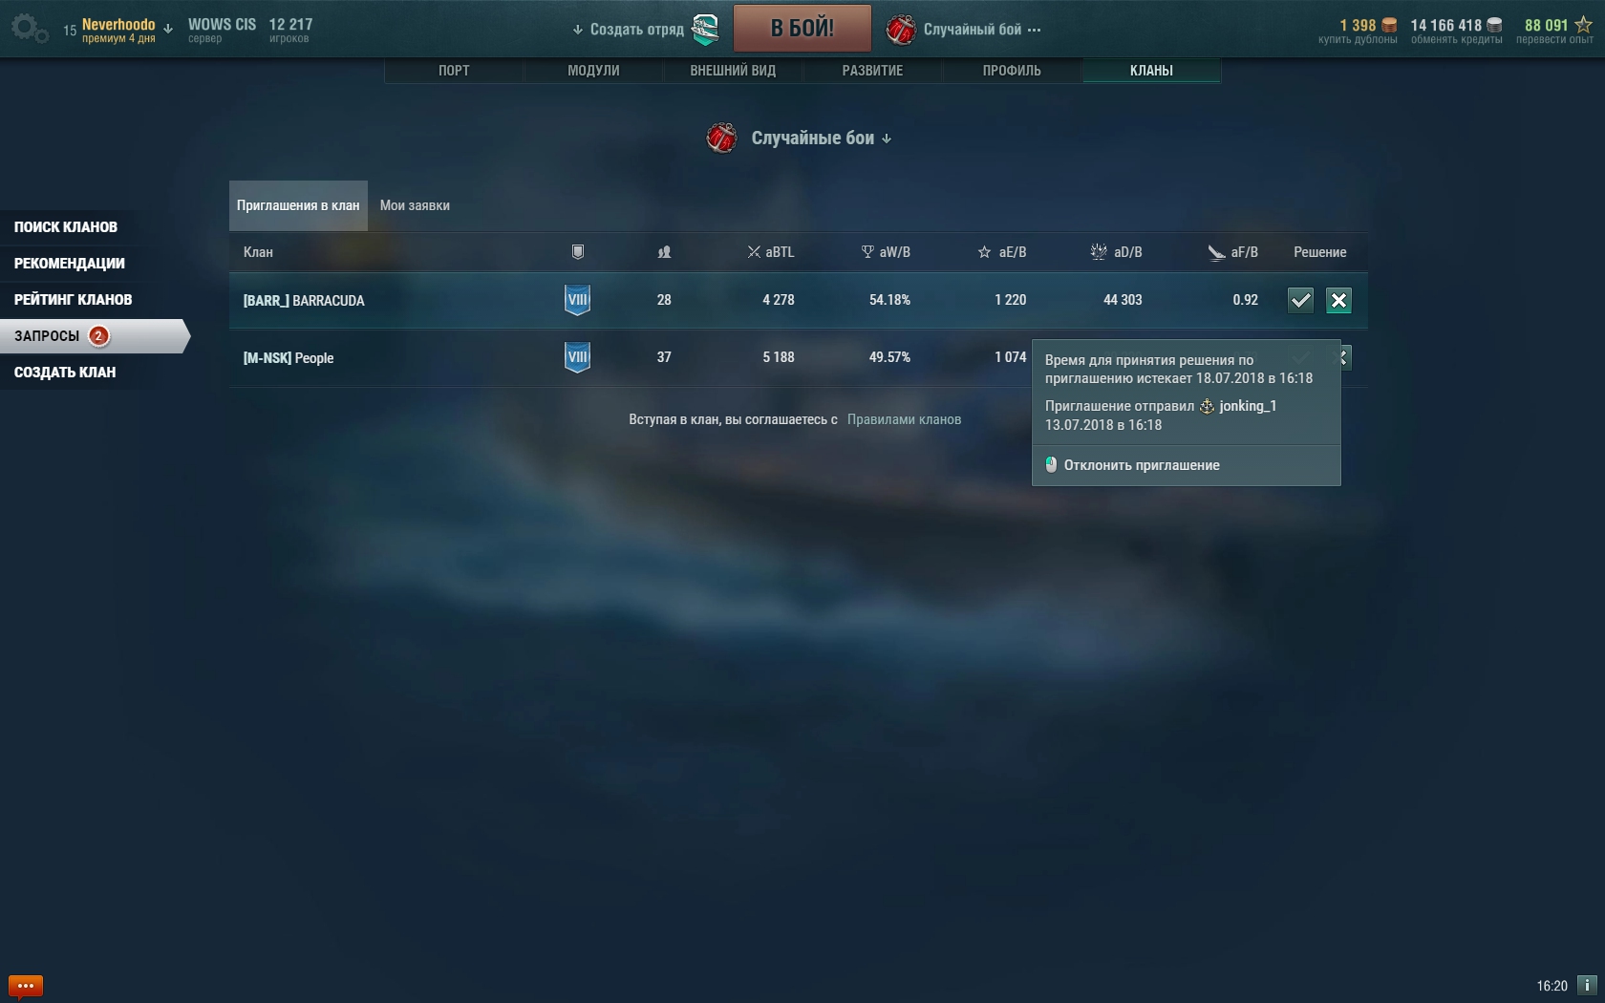Screen dimensions: 1605x1003
Task: Accept the BARRACUDA clan invitation checkmark
Action: (1300, 300)
